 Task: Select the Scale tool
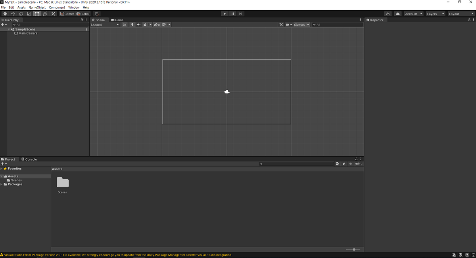pos(29,13)
